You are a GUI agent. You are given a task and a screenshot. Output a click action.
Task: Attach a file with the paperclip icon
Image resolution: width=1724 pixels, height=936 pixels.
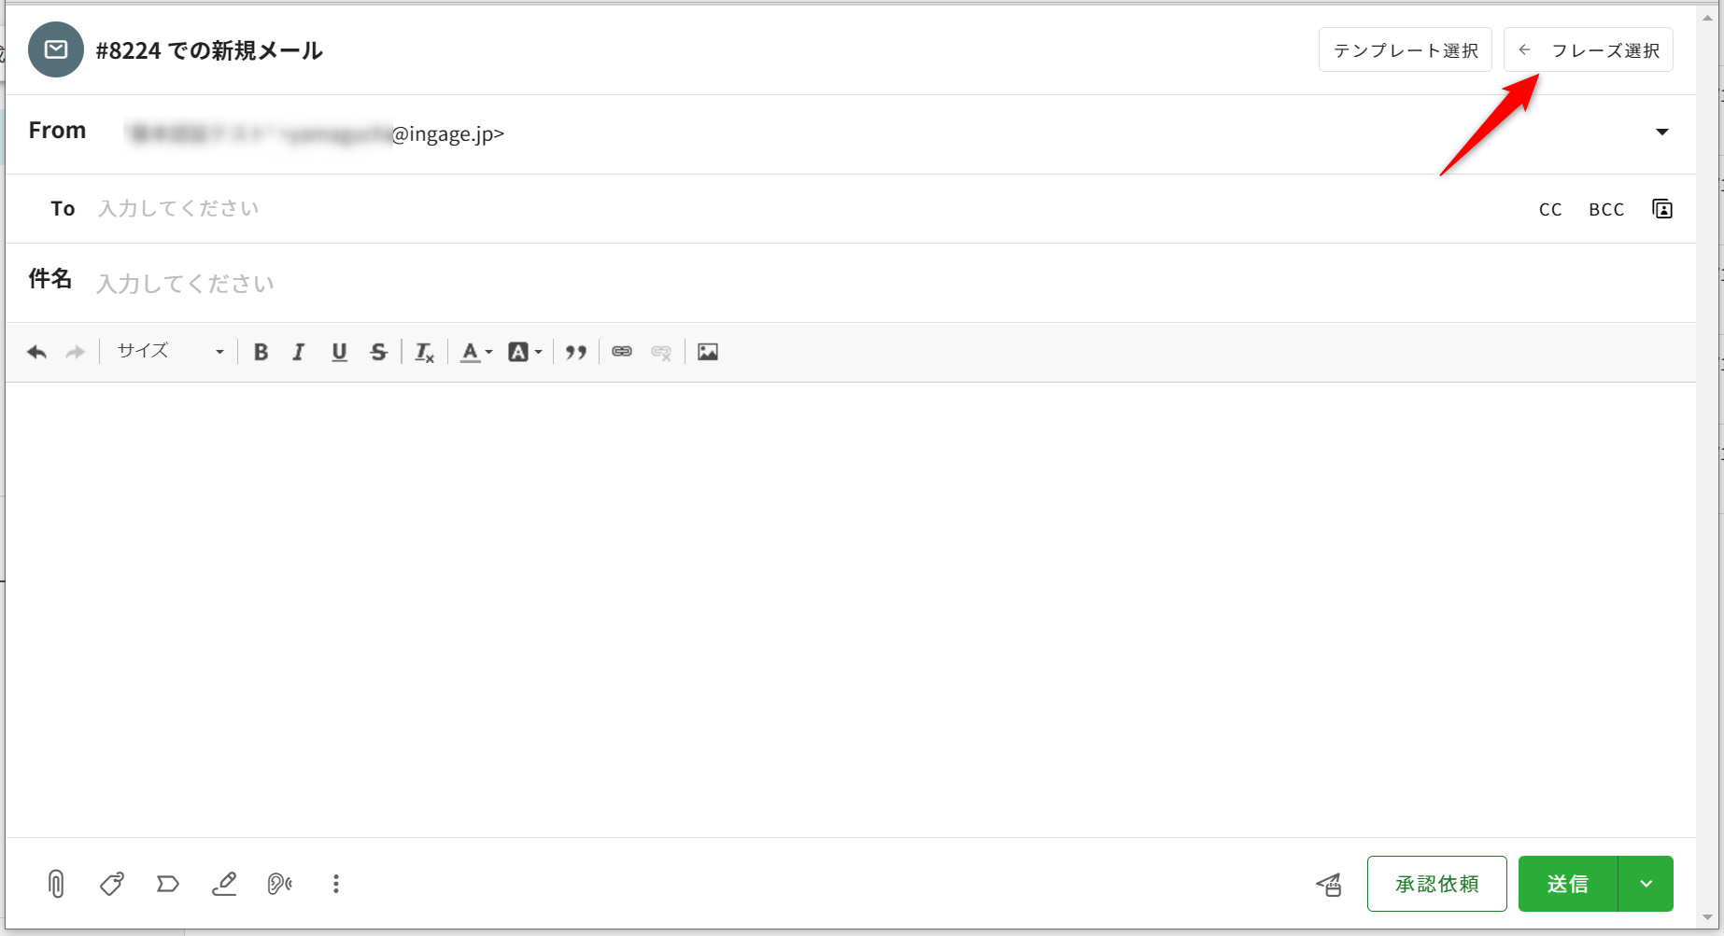click(56, 884)
